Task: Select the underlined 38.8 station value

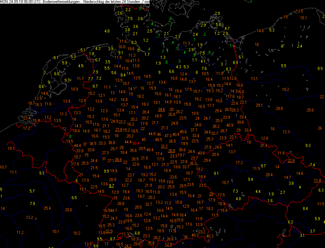Action: [x=118, y=160]
